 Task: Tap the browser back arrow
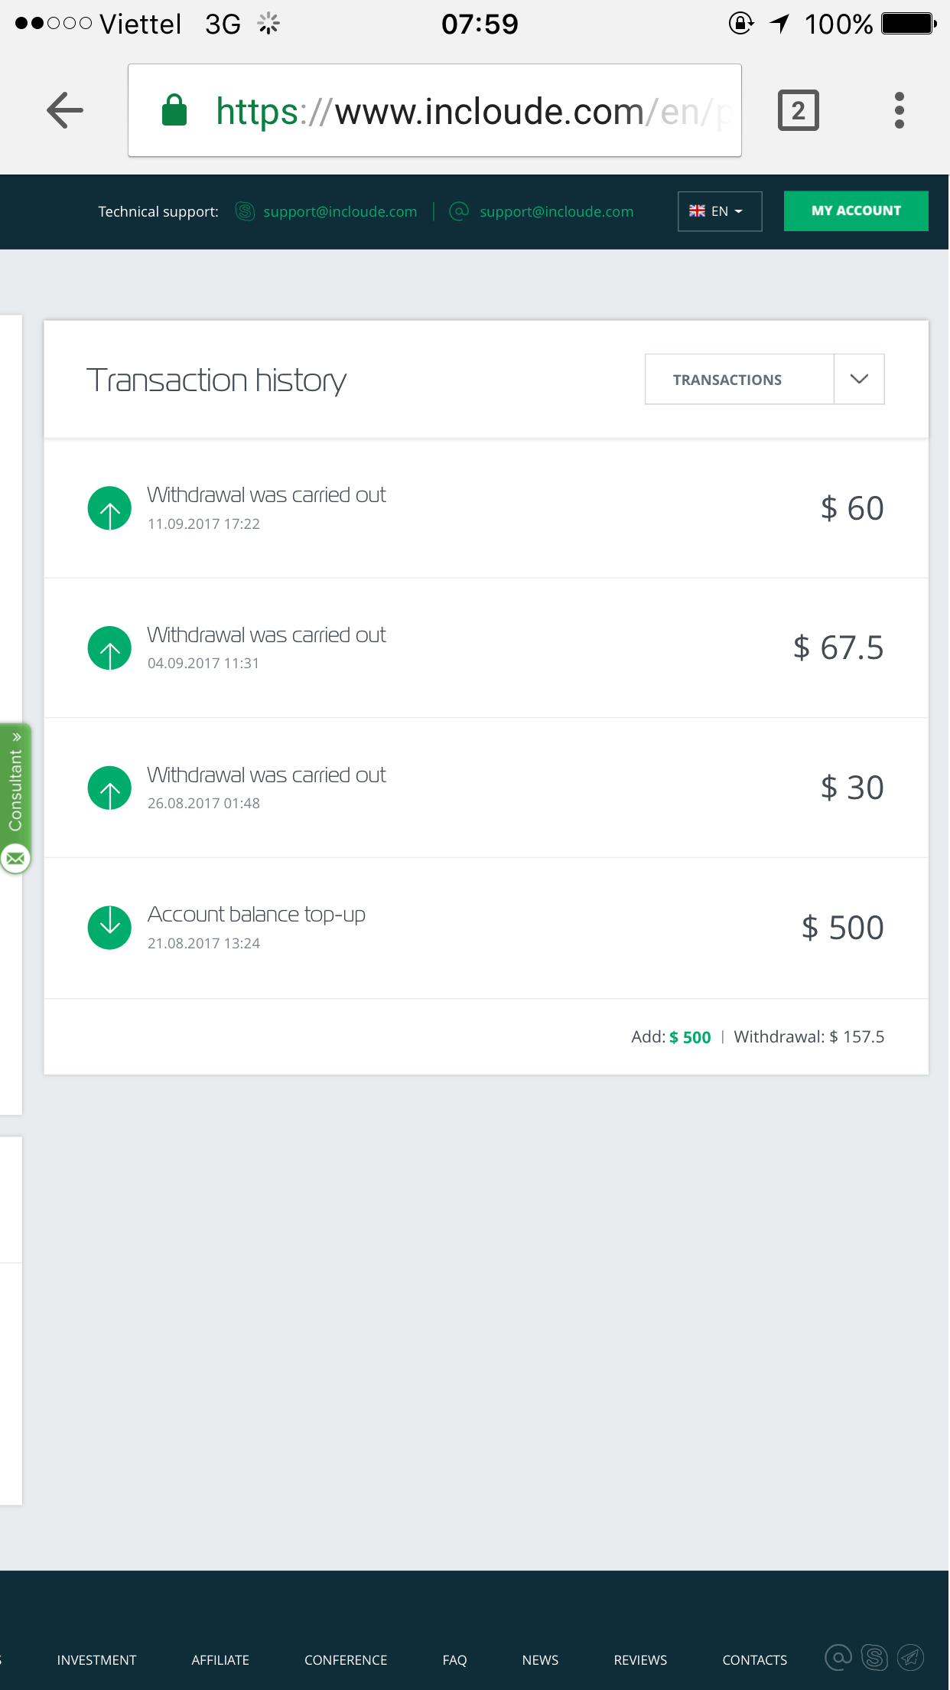point(65,110)
